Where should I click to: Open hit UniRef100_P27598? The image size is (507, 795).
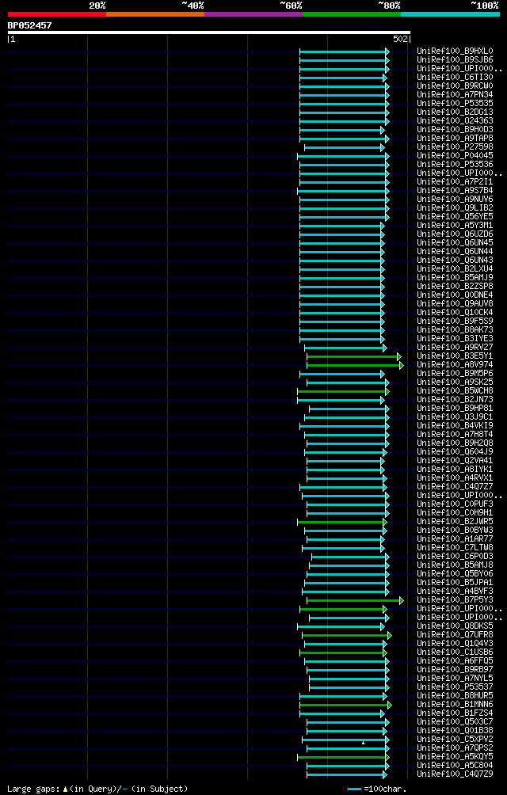tap(455, 147)
